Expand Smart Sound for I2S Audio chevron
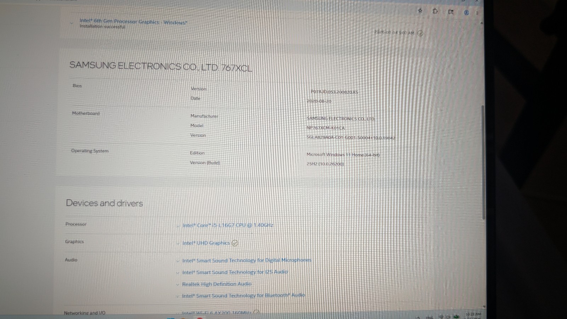The height and width of the screenshot is (319, 567). pyautogui.click(x=178, y=273)
